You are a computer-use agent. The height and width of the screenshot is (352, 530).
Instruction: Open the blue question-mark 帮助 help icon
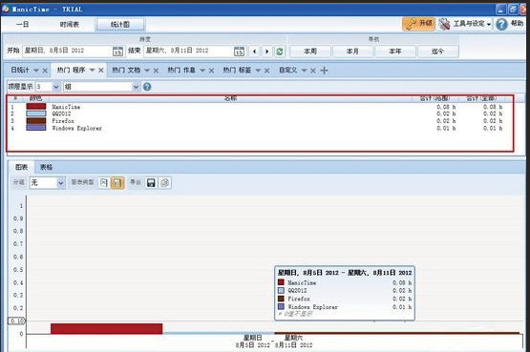501,24
